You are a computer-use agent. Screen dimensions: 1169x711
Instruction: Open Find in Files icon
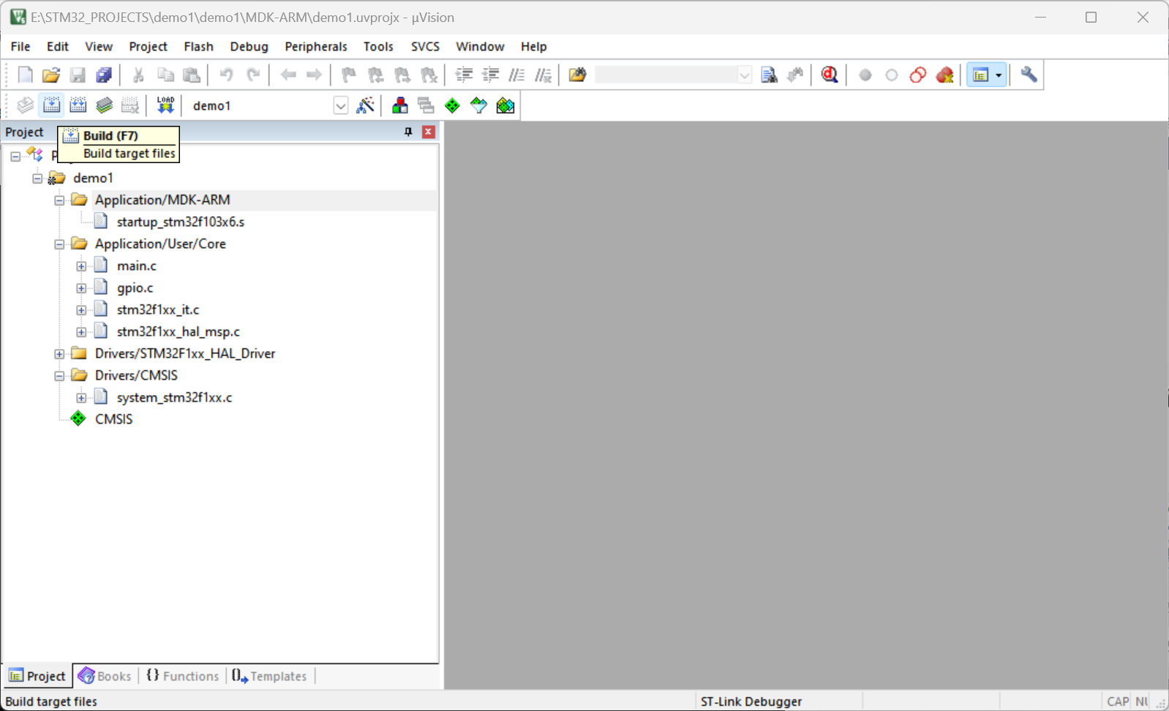click(577, 75)
